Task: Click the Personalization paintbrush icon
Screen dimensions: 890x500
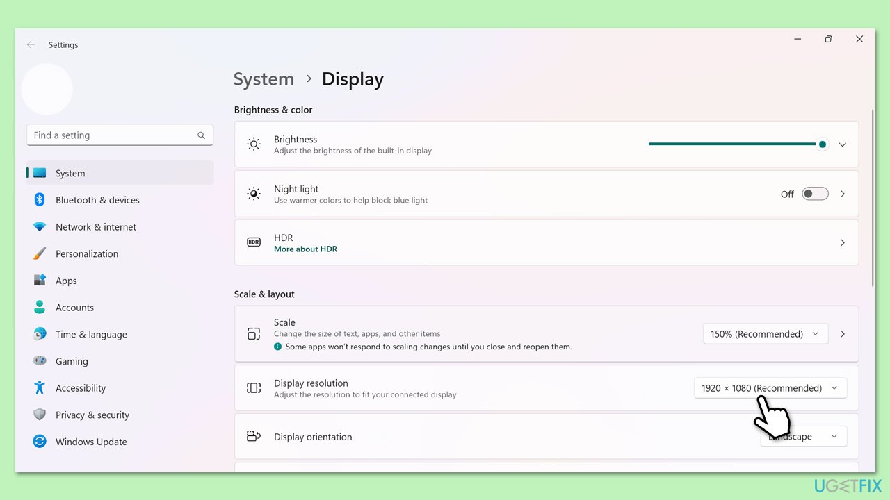Action: (x=40, y=254)
